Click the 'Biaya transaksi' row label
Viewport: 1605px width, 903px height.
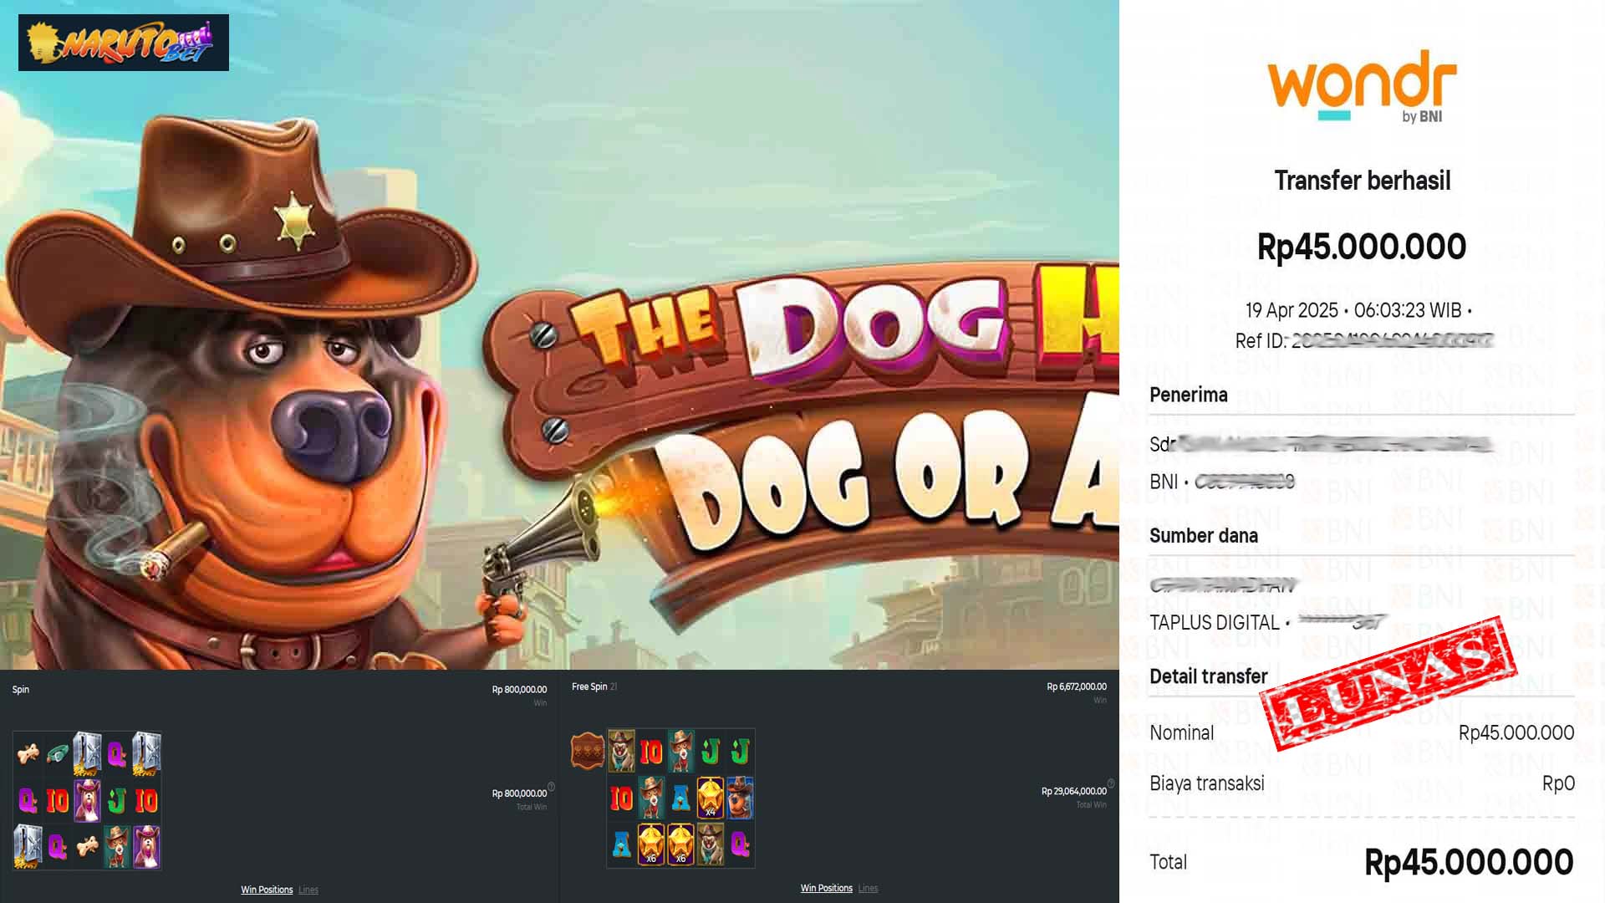1207,783
